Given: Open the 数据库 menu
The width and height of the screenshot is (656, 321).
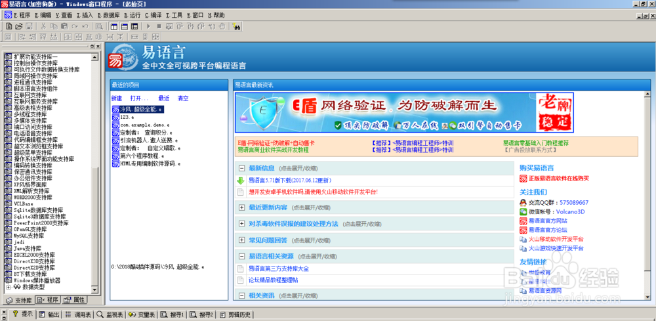Looking at the screenshot, I should click(109, 15).
